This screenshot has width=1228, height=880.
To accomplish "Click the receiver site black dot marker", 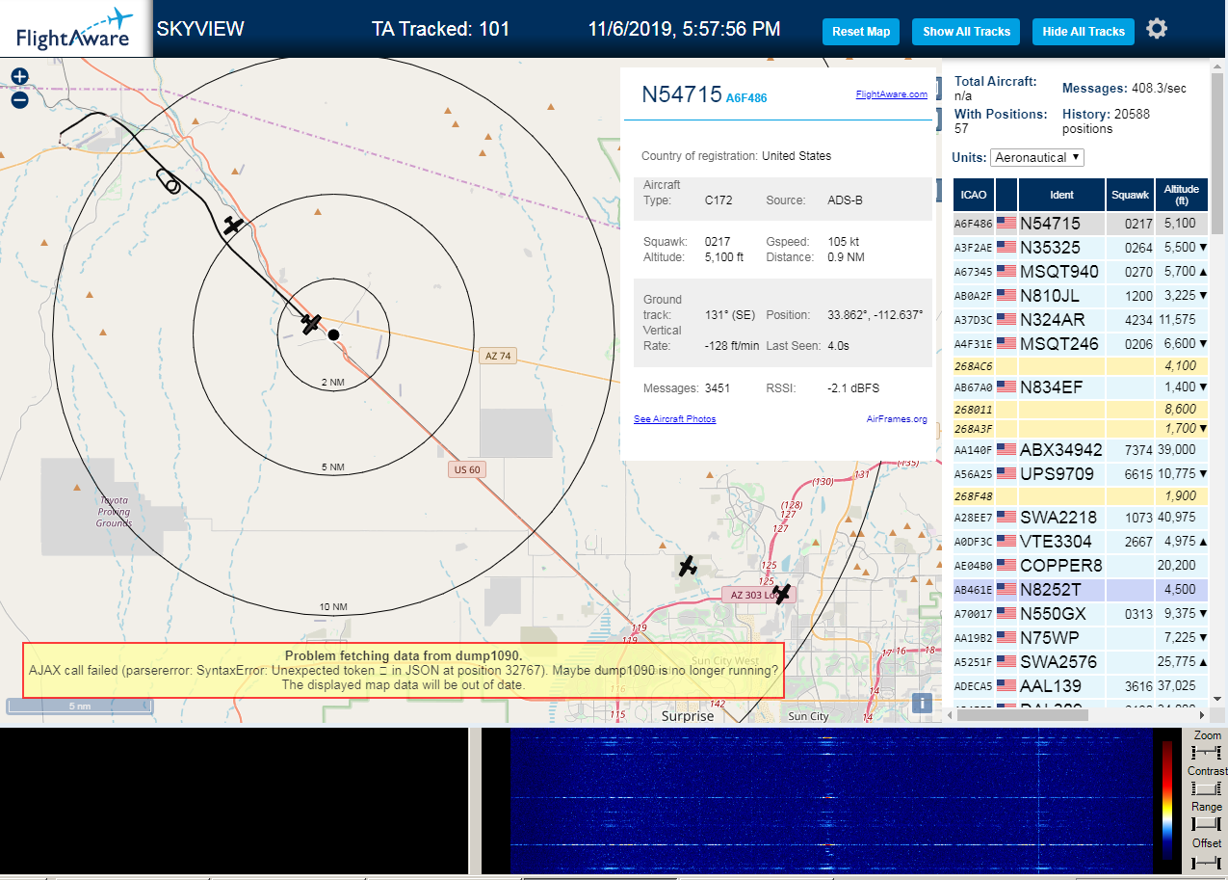I will point(333,334).
